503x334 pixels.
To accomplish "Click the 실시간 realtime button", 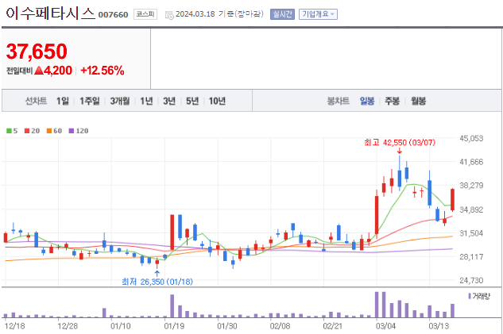I will tap(282, 14).
